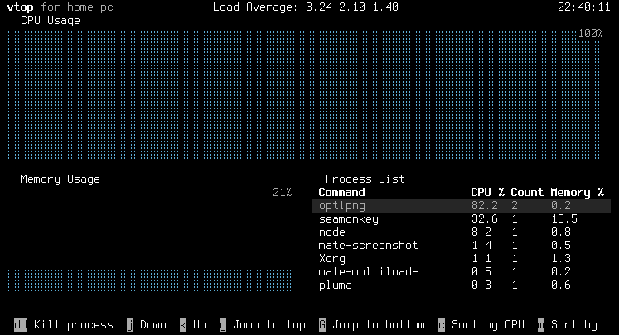Viewport: 619px width, 335px height.
Task: Click the Memory Usage panel title
Action: [x=60, y=179]
